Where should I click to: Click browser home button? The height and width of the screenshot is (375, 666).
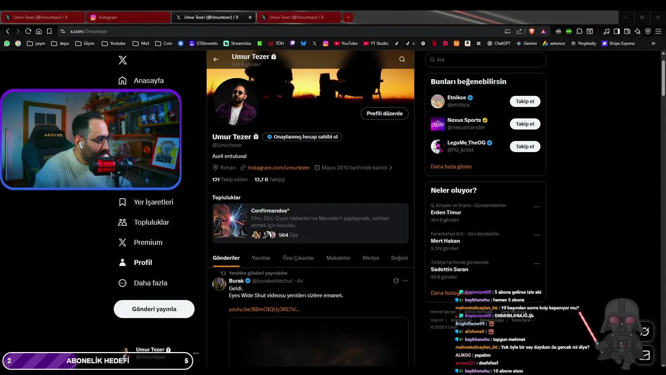[x=39, y=31]
